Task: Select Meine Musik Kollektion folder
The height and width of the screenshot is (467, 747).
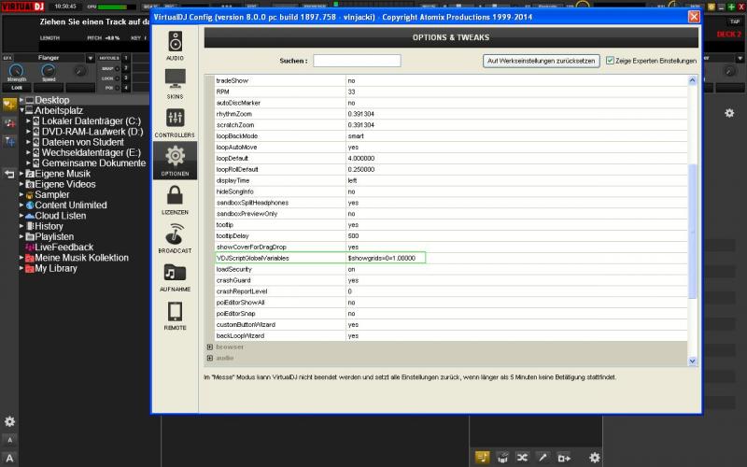Action: (81, 258)
